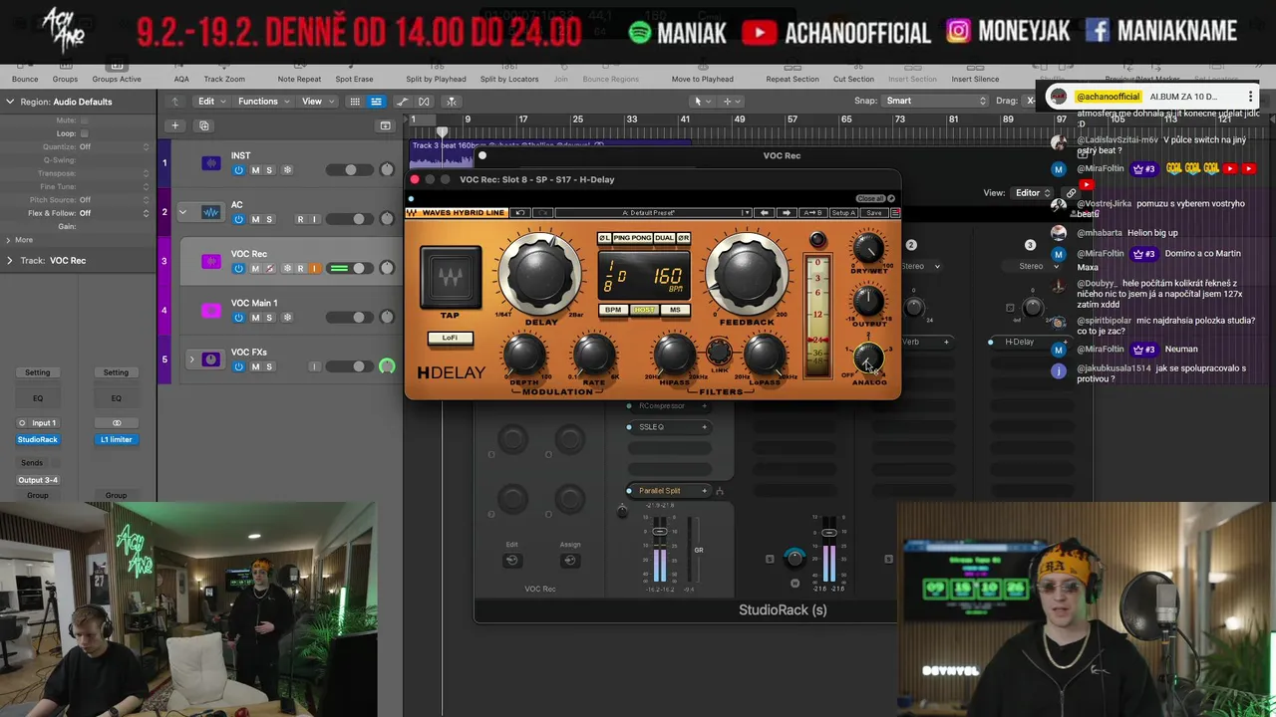Click the Close all button
The width and height of the screenshot is (1276, 717).
click(870, 198)
